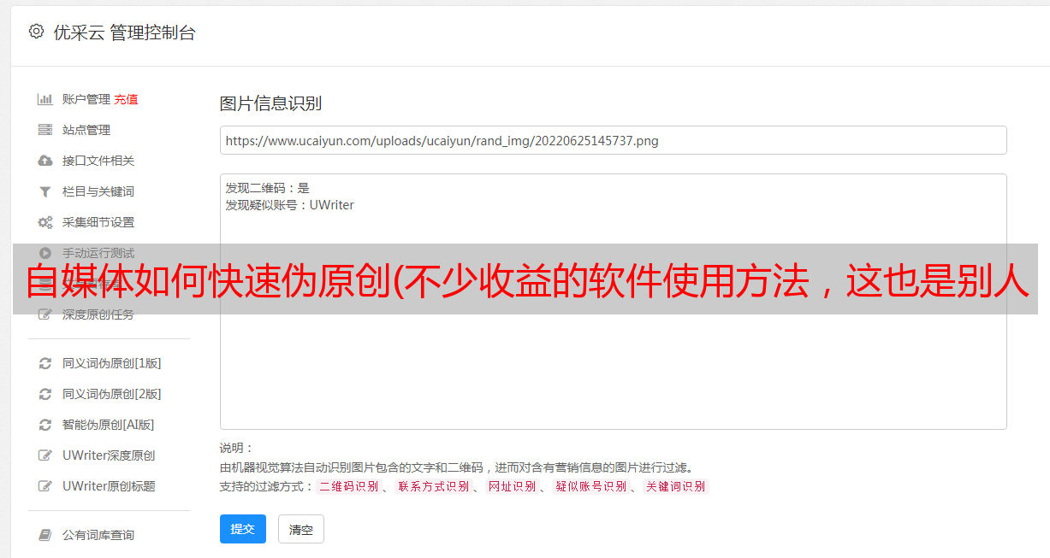Open 接口文件相关 menu item
The image size is (1050, 558).
98,161
